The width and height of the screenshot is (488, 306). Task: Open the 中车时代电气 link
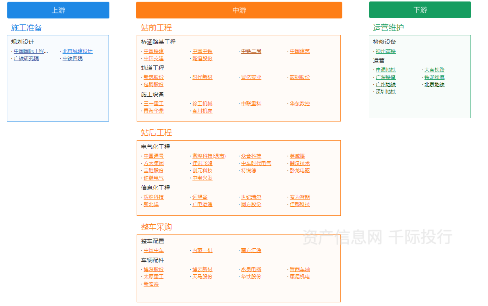256,163
